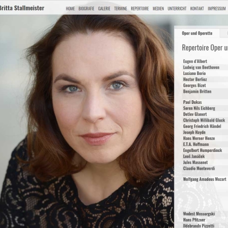Expand the Eugen d'Albert entry

pos(205,61)
